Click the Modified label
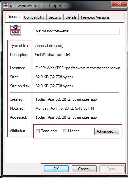Image resolution: width=128 pixels, height=178 pixels. click(17, 108)
